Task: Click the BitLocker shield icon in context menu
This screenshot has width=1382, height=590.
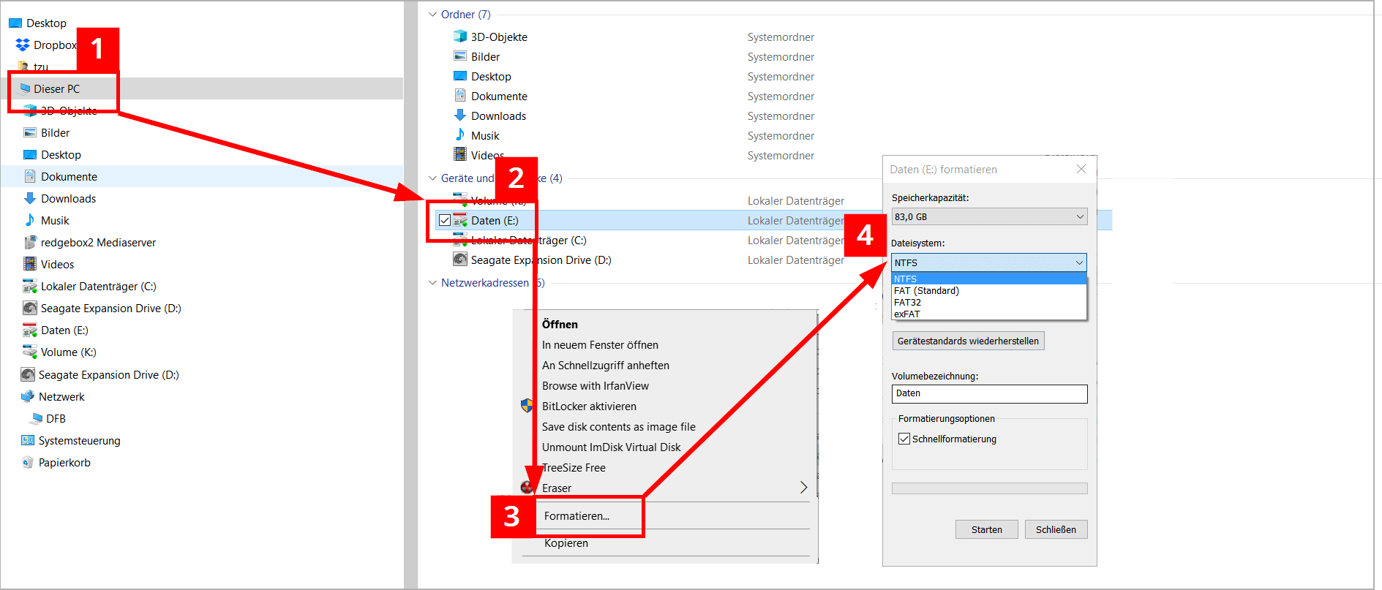Action: (527, 406)
